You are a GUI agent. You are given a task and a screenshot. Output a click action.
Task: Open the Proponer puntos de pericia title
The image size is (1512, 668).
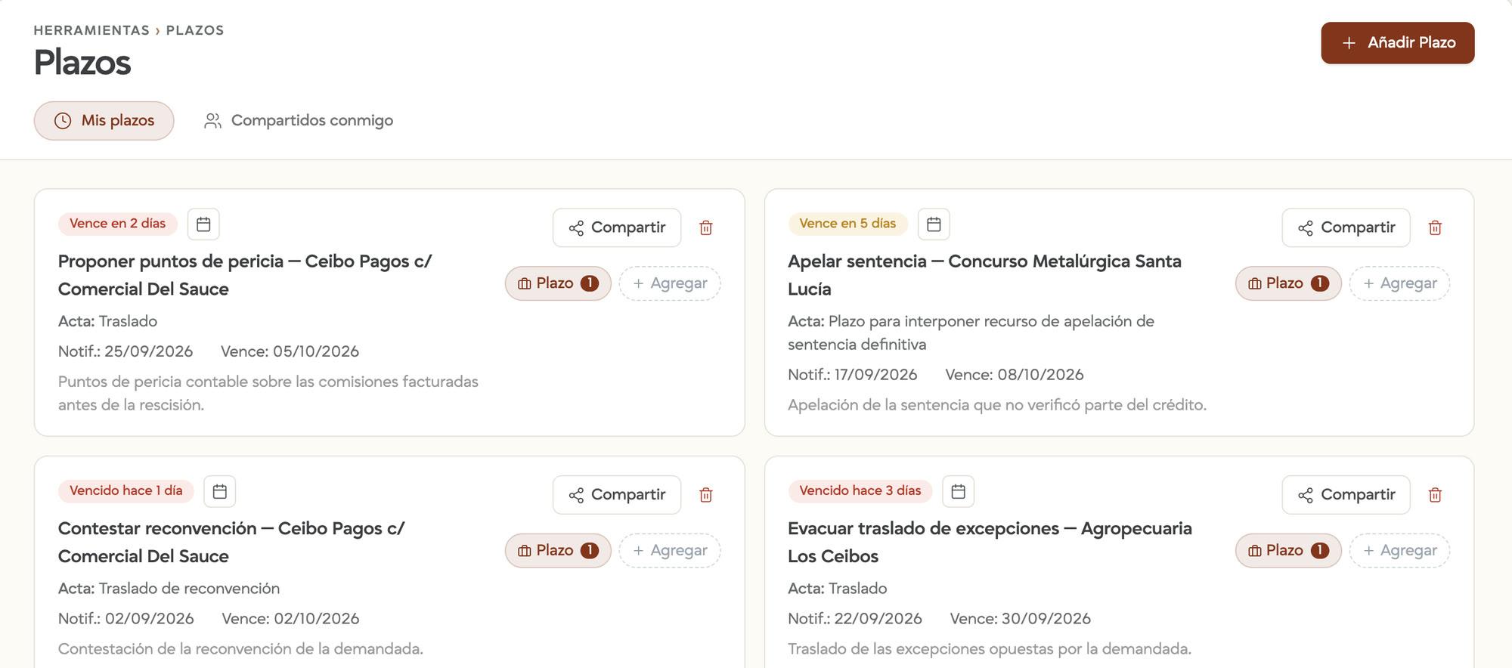click(245, 275)
